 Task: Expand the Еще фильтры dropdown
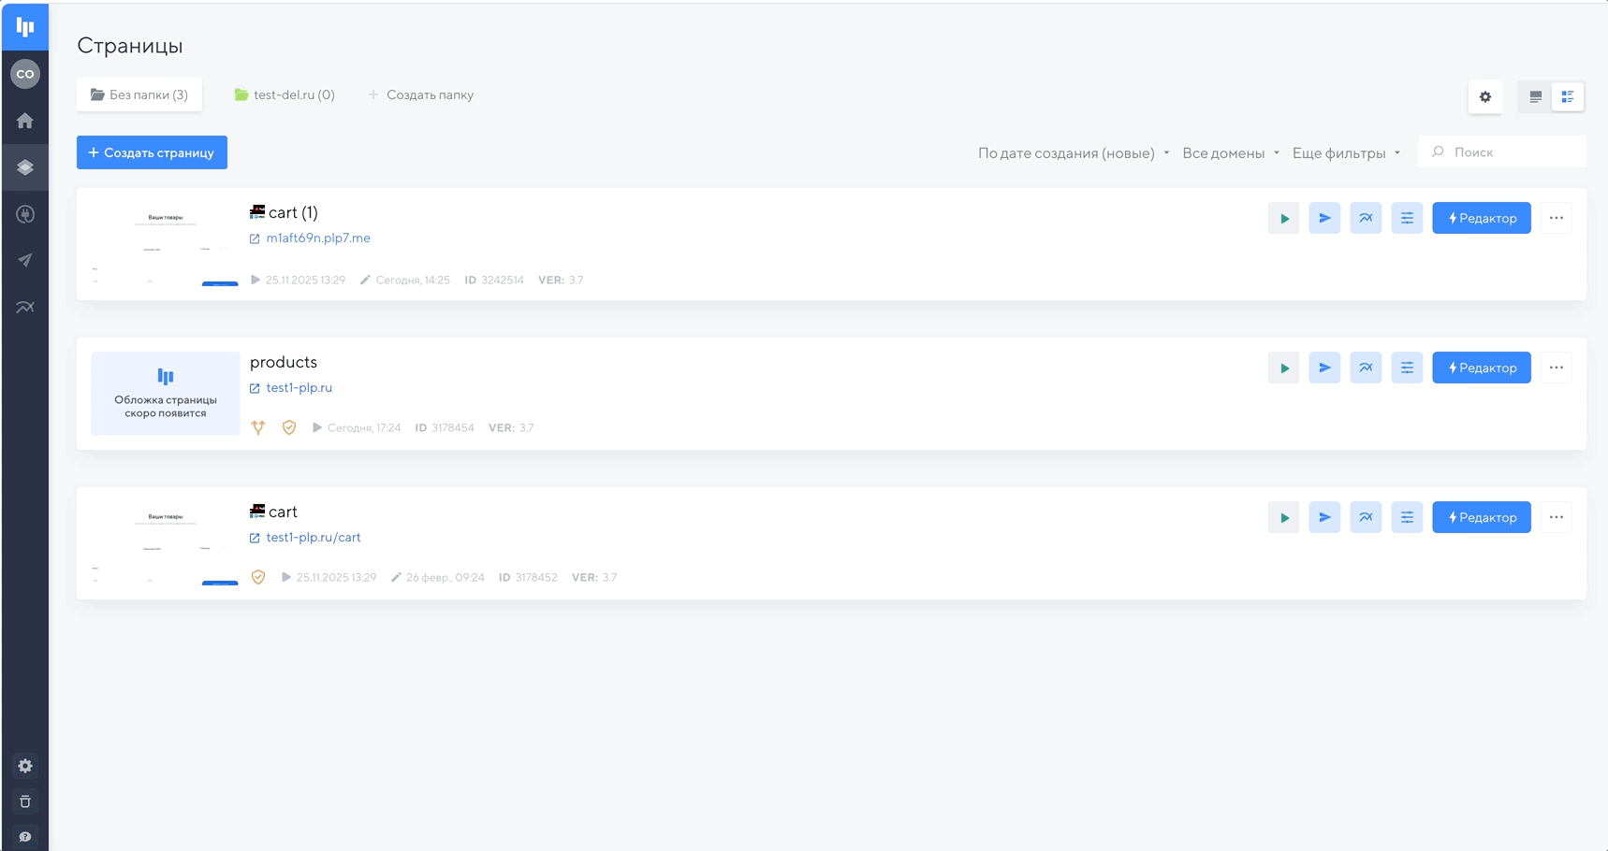1347,152
